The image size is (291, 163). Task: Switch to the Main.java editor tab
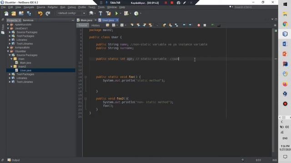86,20
